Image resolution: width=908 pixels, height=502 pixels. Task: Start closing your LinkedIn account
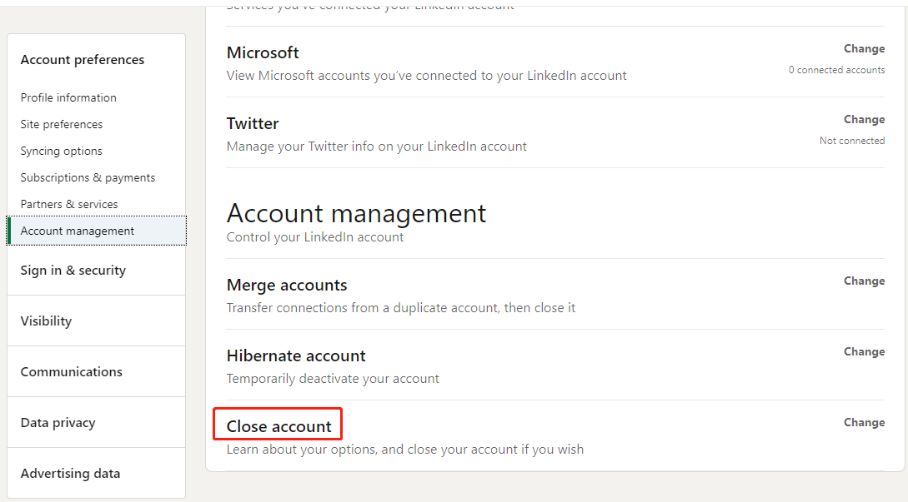(x=864, y=422)
